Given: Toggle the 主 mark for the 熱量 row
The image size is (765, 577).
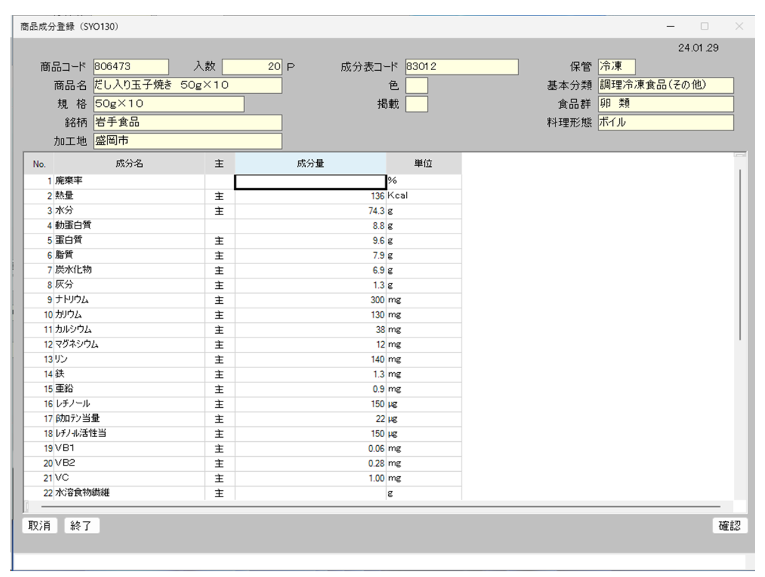Looking at the screenshot, I should [219, 196].
